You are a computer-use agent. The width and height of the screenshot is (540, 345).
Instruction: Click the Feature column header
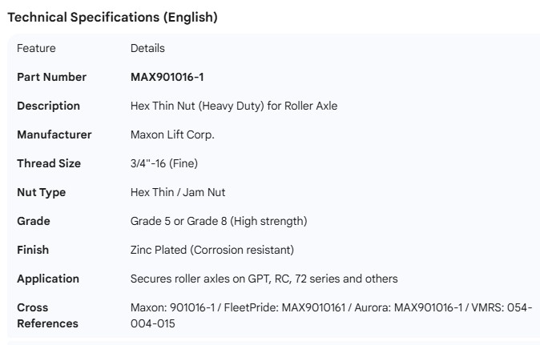coord(36,48)
